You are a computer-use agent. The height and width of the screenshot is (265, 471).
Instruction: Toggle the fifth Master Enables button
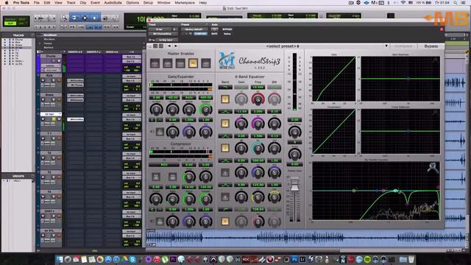tap(206, 63)
